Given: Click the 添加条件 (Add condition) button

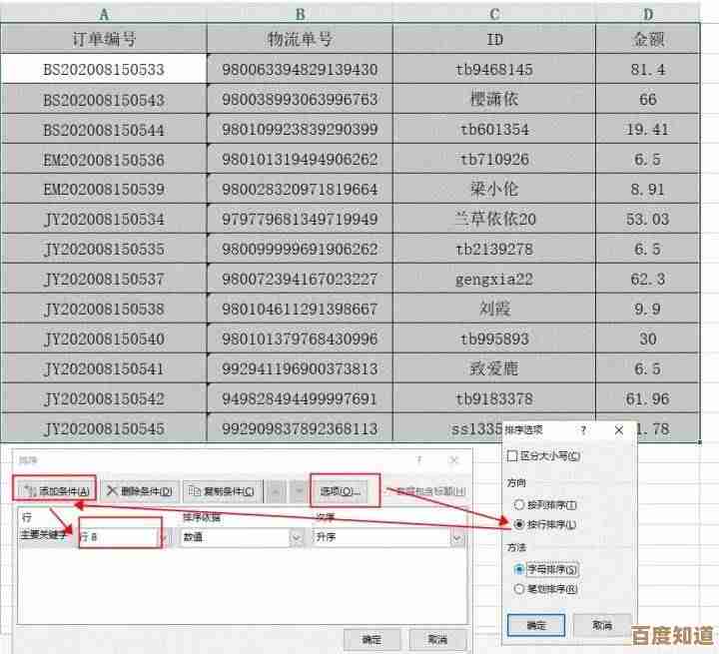Looking at the screenshot, I should [55, 490].
